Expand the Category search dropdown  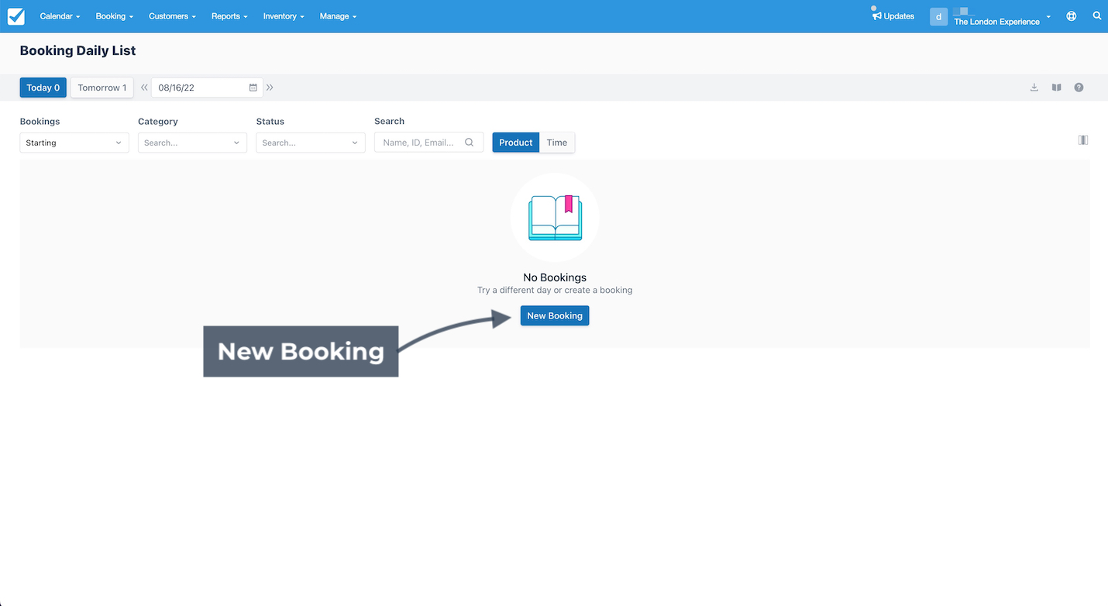192,143
